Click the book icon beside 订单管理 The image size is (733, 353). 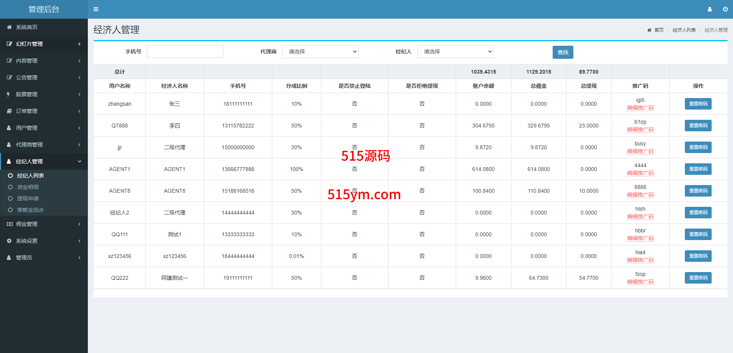click(9, 111)
